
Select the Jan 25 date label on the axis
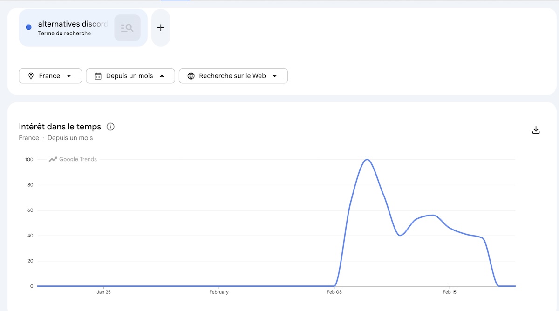(x=103, y=292)
